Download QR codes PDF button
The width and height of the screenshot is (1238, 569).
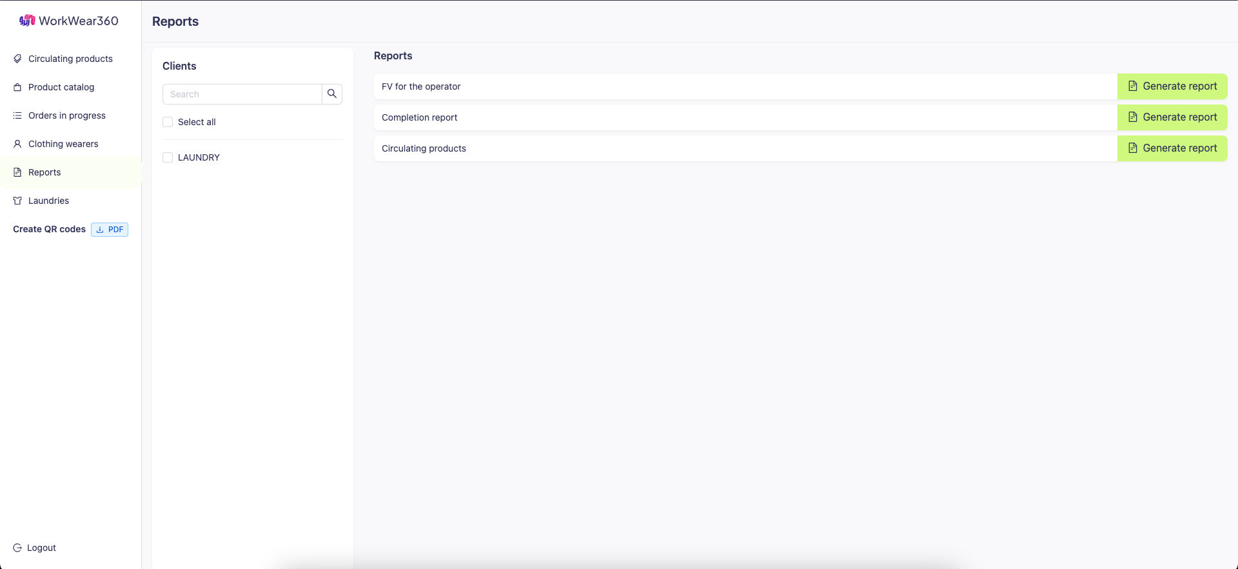[x=110, y=230]
